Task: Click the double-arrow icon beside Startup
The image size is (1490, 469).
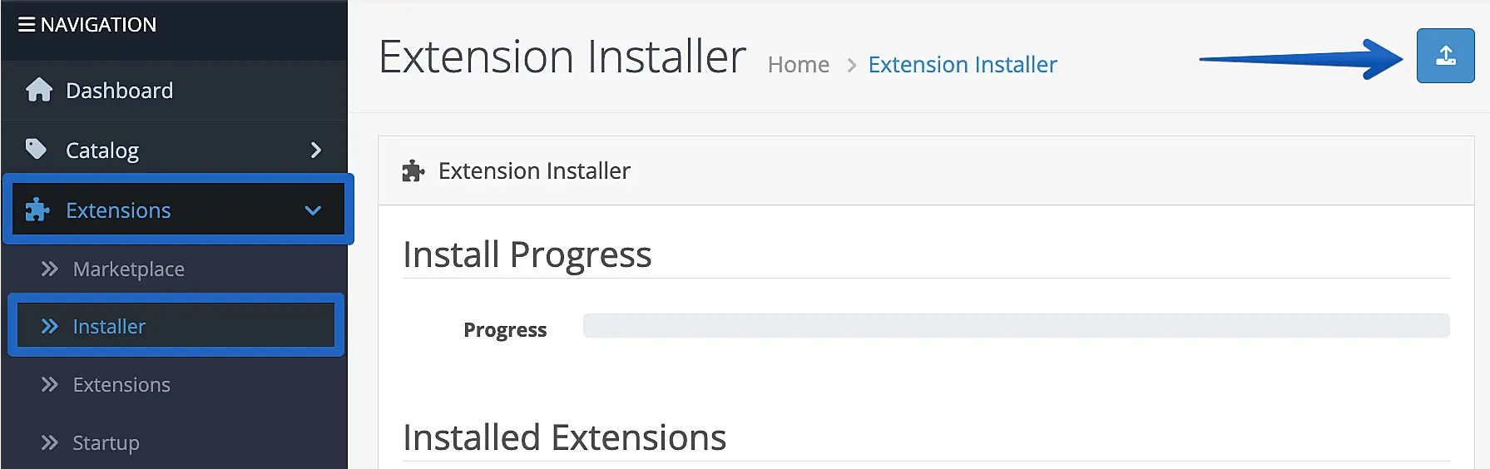Action: coord(50,442)
